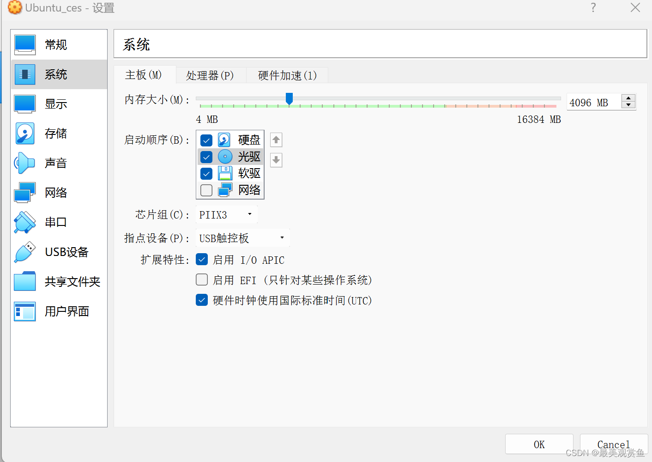This screenshot has height=462, width=652.
Task: Click the VirtualBox gear icon in title bar
Action: [x=15, y=7]
